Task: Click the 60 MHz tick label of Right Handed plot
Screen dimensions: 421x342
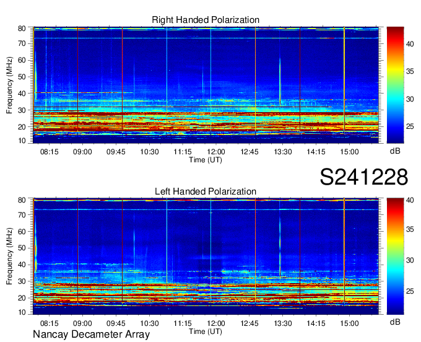Action: click(22, 60)
